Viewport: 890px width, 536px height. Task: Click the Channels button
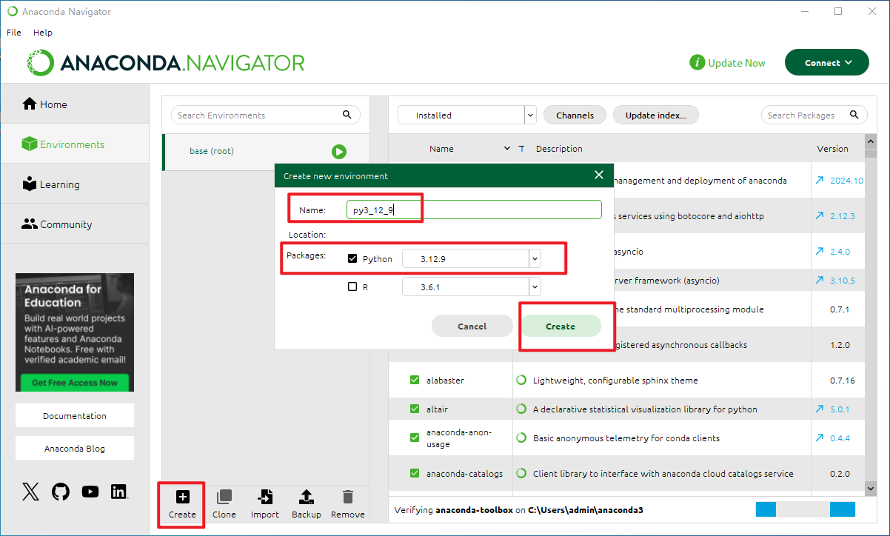[575, 115]
